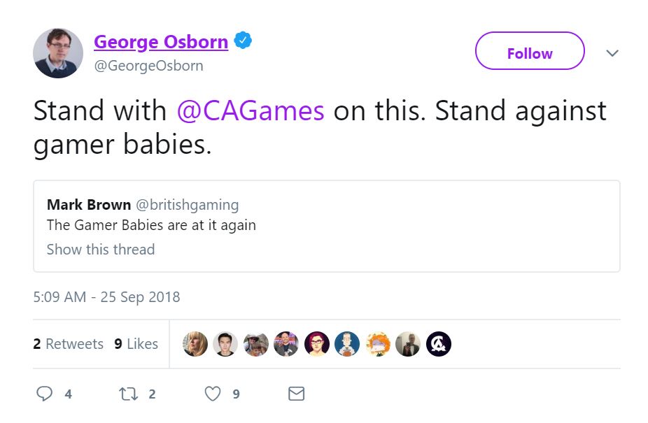Open the dark CA logo liker avatar
The width and height of the screenshot is (648, 423).
pyautogui.click(x=439, y=344)
